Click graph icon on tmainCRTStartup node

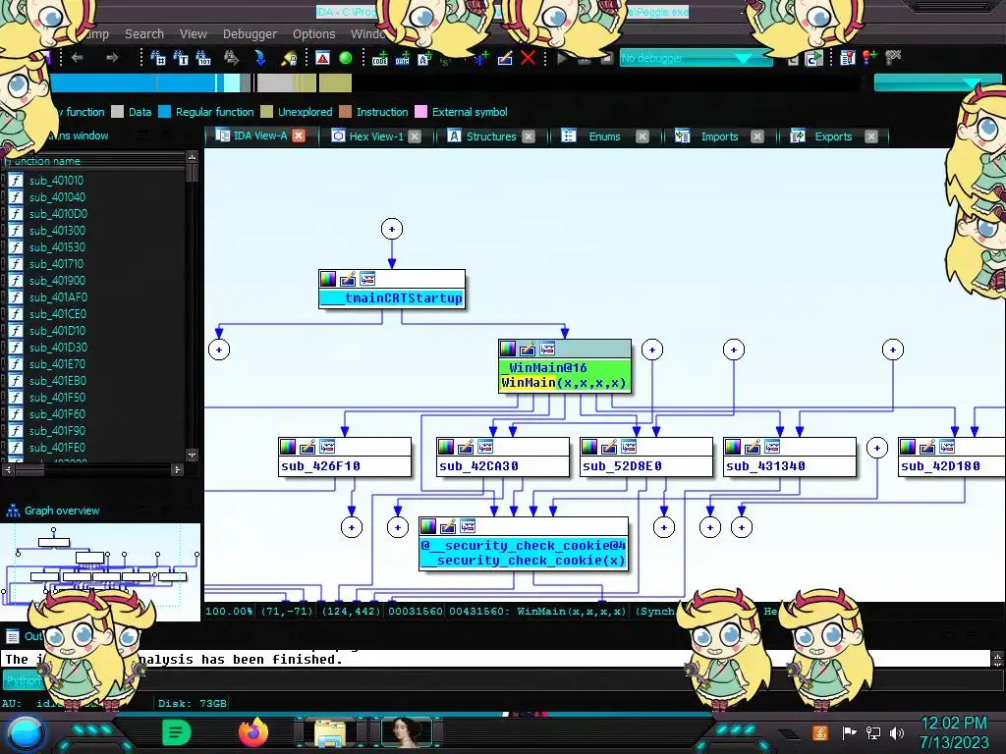coord(367,279)
